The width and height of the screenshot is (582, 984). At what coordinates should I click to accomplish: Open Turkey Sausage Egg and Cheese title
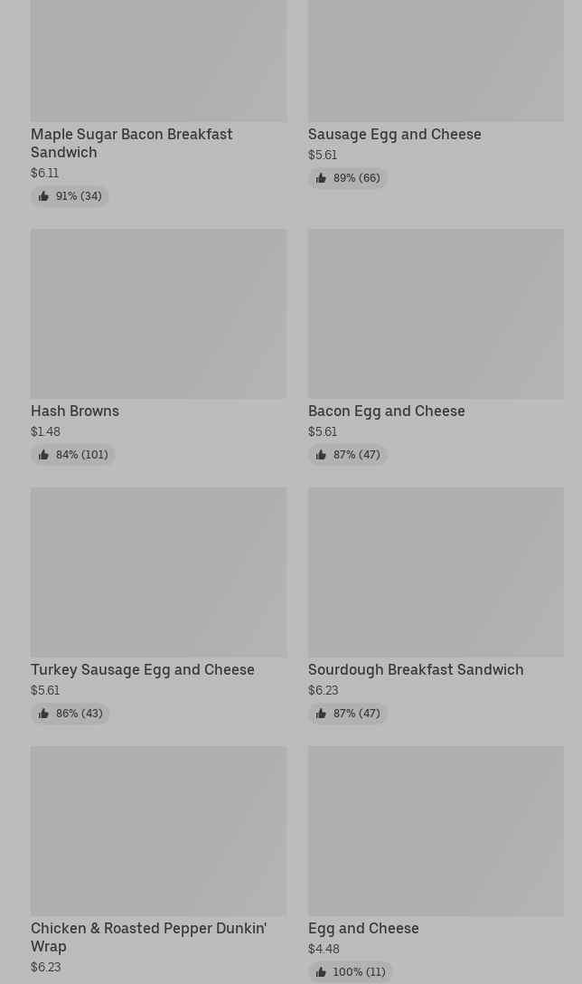click(x=142, y=669)
